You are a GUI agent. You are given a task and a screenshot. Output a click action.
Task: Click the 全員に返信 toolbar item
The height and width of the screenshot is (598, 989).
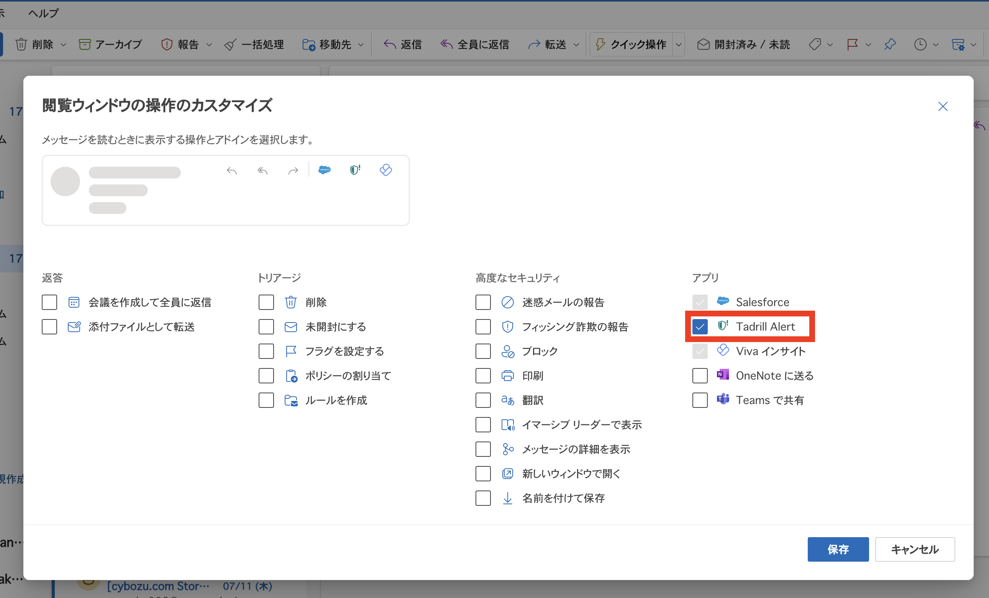tap(474, 44)
